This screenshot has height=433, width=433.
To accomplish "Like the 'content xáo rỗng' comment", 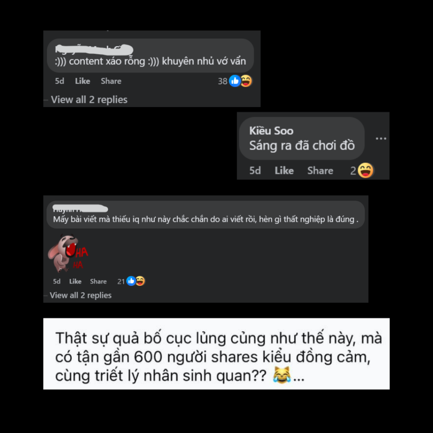I will tap(82, 81).
